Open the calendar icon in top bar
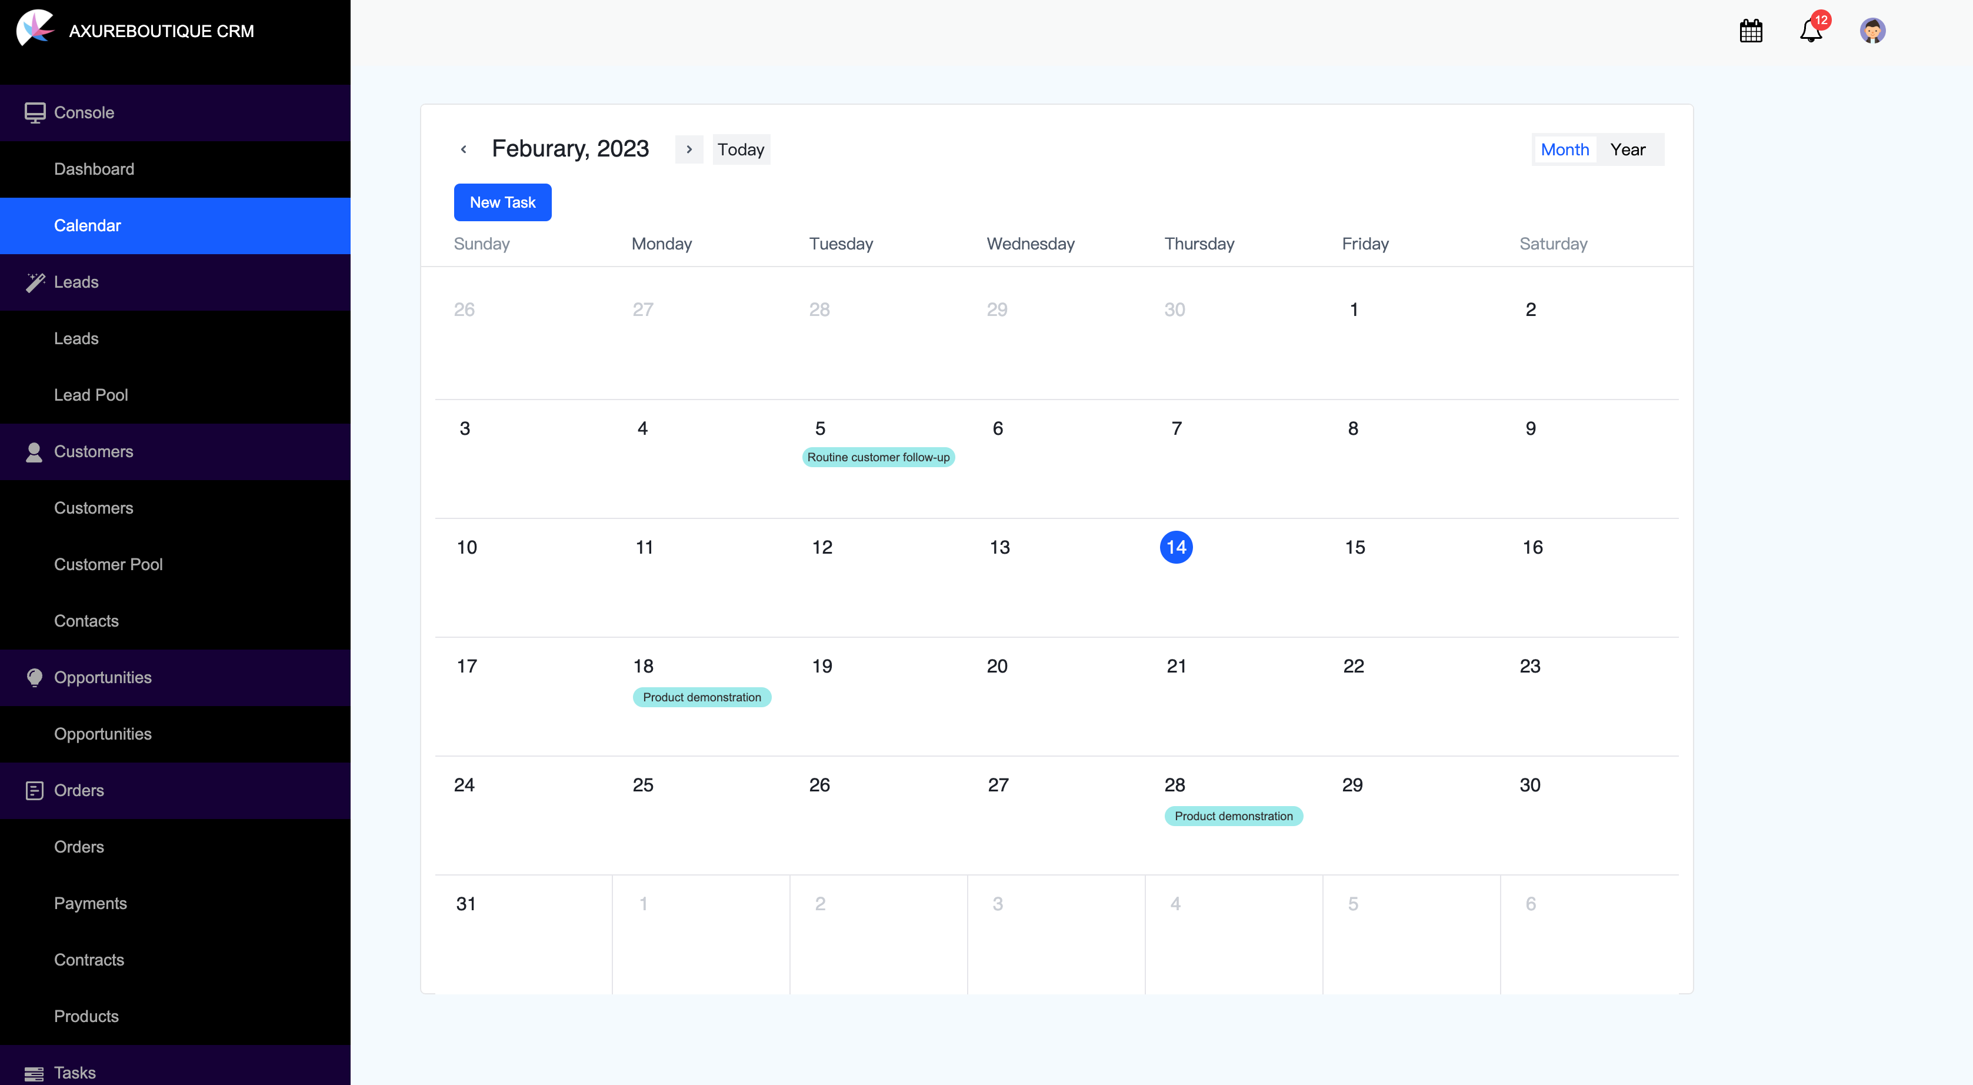The height and width of the screenshot is (1085, 1973). coord(1751,31)
